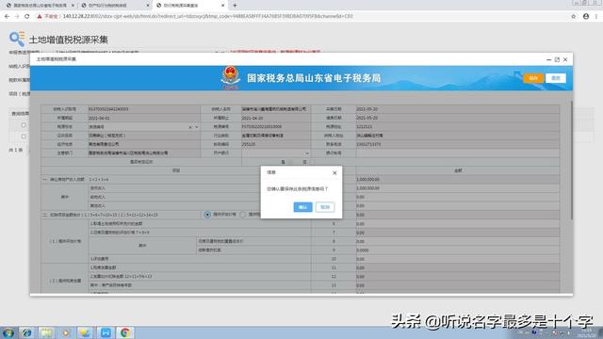Image resolution: width=603 pixels, height=339 pixels.
Task: Select the first selected radio option in row 二
Action: tap(207, 215)
